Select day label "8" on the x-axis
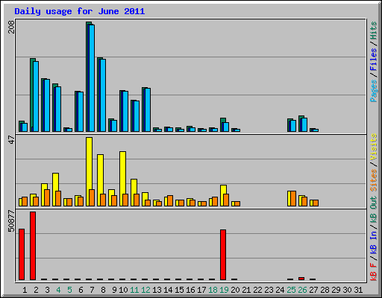382x298 pixels. tap(103, 290)
